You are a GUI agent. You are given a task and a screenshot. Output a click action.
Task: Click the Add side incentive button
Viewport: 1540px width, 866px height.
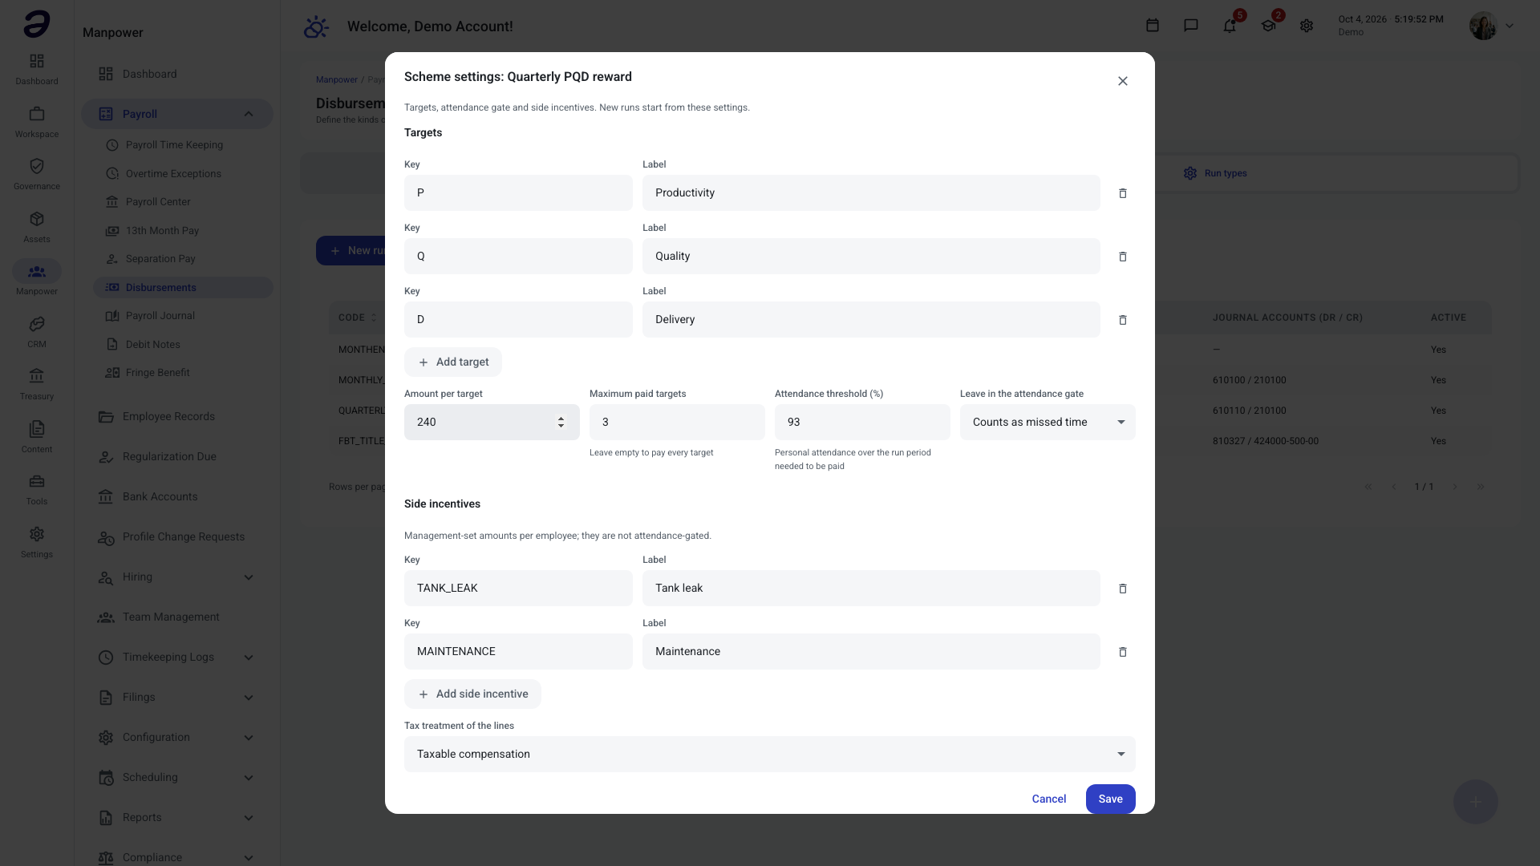[472, 694]
